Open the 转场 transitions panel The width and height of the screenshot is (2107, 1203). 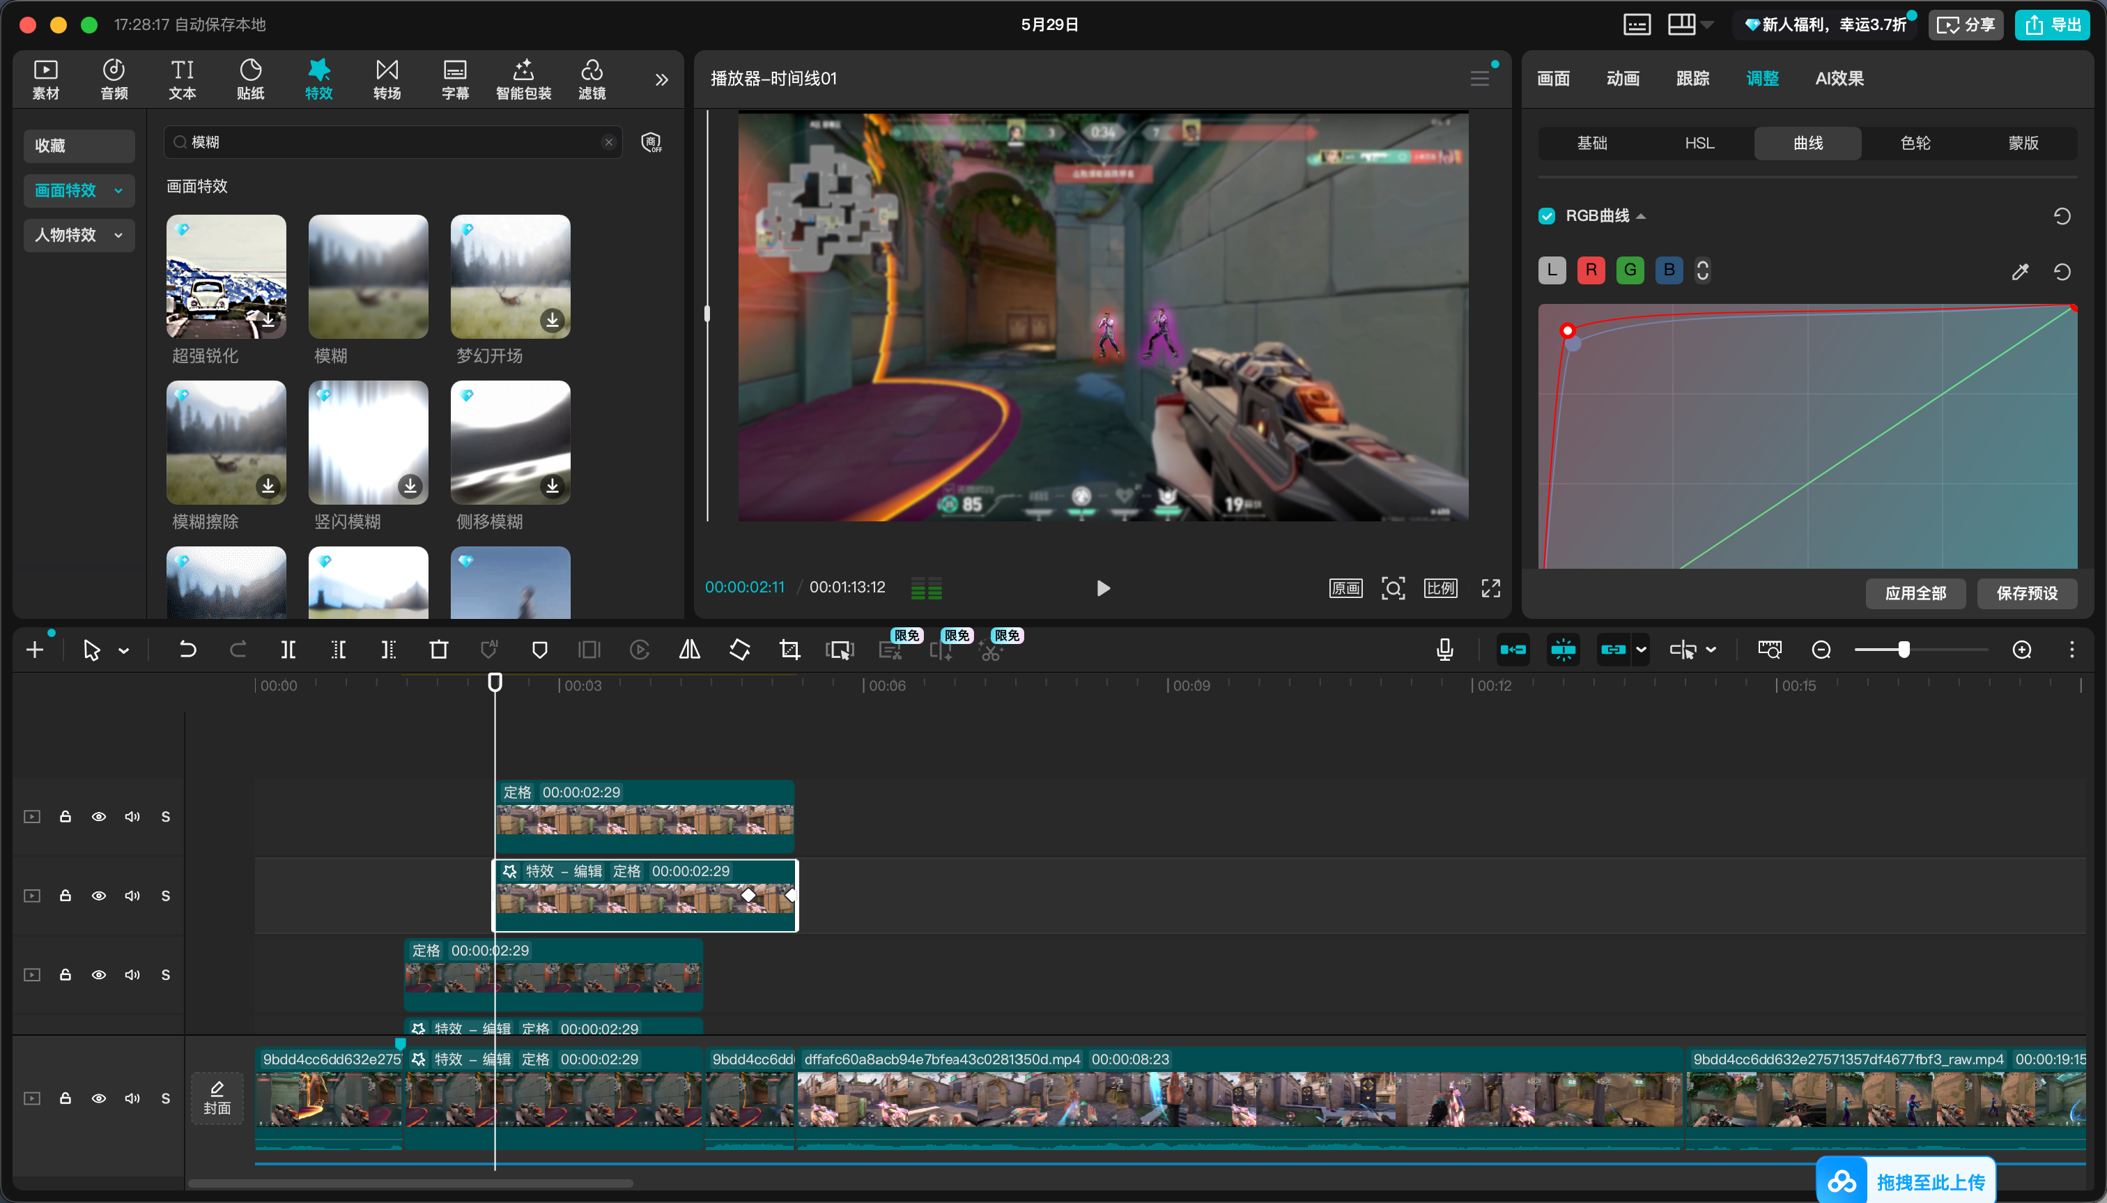tap(387, 79)
